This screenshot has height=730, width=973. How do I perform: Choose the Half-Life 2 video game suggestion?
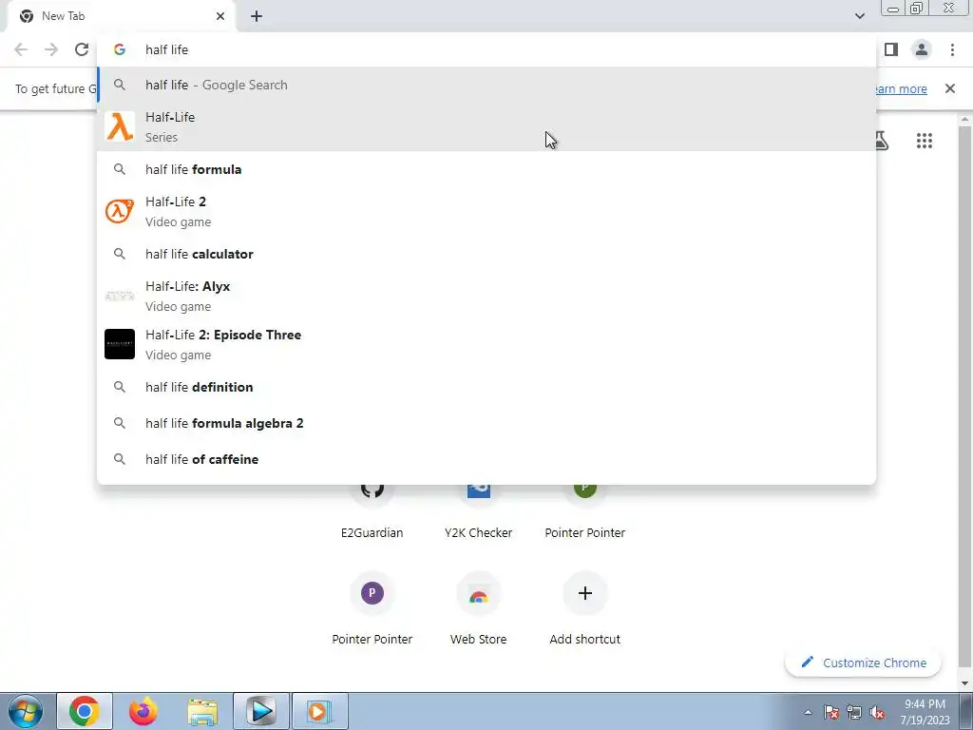(x=486, y=212)
